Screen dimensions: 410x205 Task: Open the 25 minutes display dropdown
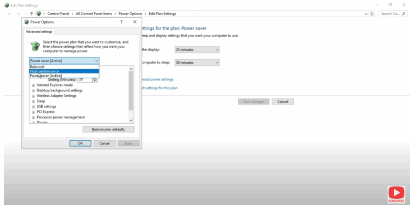(x=197, y=49)
